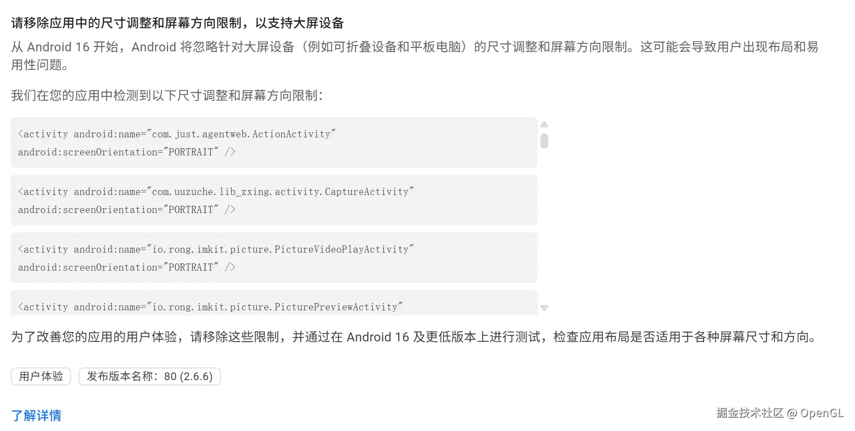This screenshot has width=855, height=431.
Task: Click the scrollbar track below the thumb
Action: coord(544,225)
